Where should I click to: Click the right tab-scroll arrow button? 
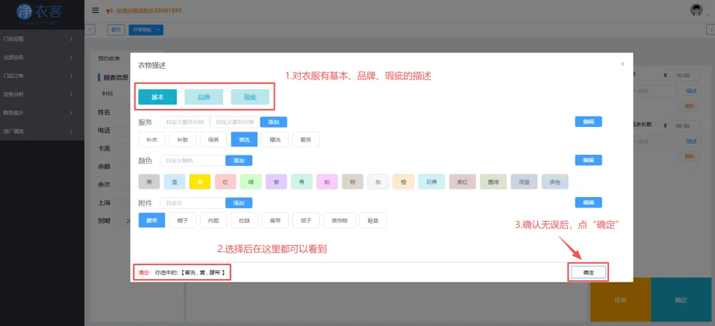coord(710,30)
